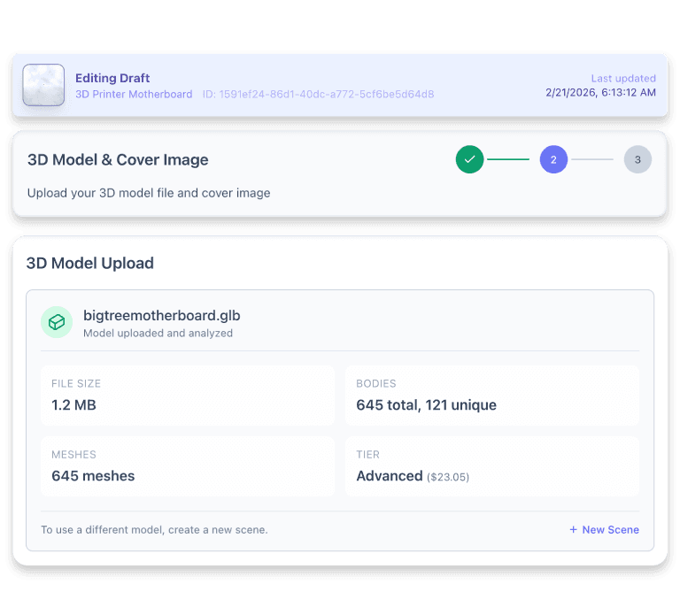Viewport: 680px width, 592px height.
Task: Select the 645 meshes value
Action: pos(93,476)
